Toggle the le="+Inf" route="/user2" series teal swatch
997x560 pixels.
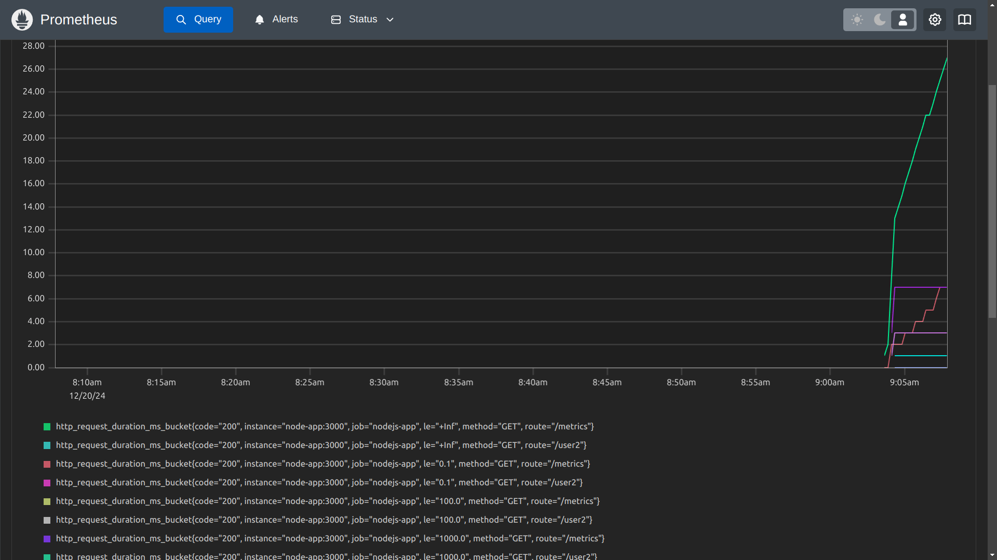pyautogui.click(x=47, y=445)
